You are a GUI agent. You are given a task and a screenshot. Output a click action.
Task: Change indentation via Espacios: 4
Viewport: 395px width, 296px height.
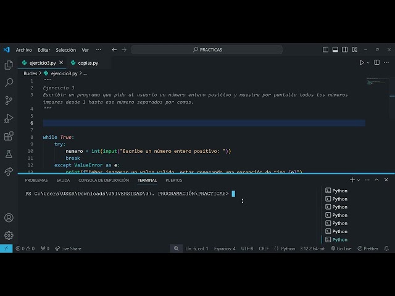pyautogui.click(x=225, y=249)
